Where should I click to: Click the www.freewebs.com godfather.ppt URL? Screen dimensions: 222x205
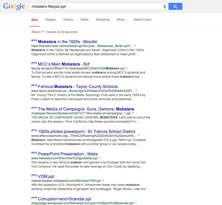(x=65, y=158)
